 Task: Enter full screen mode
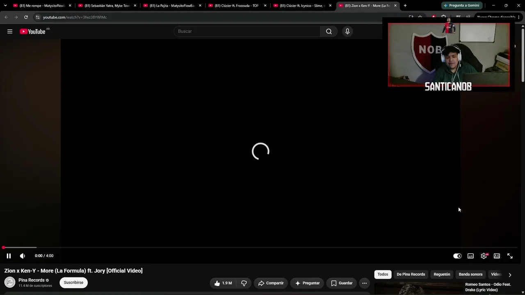coord(510,256)
